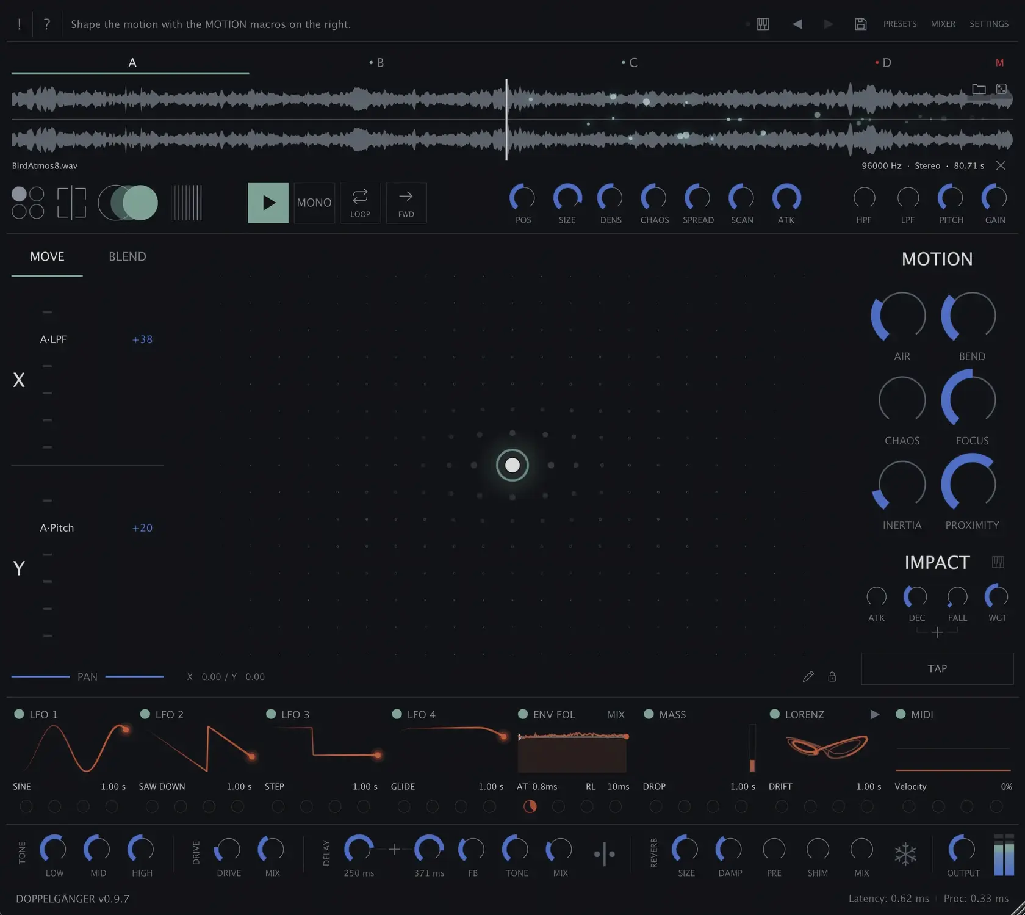Switch to the BLEND tab
Viewport: 1025px width, 915px height.
[128, 256]
